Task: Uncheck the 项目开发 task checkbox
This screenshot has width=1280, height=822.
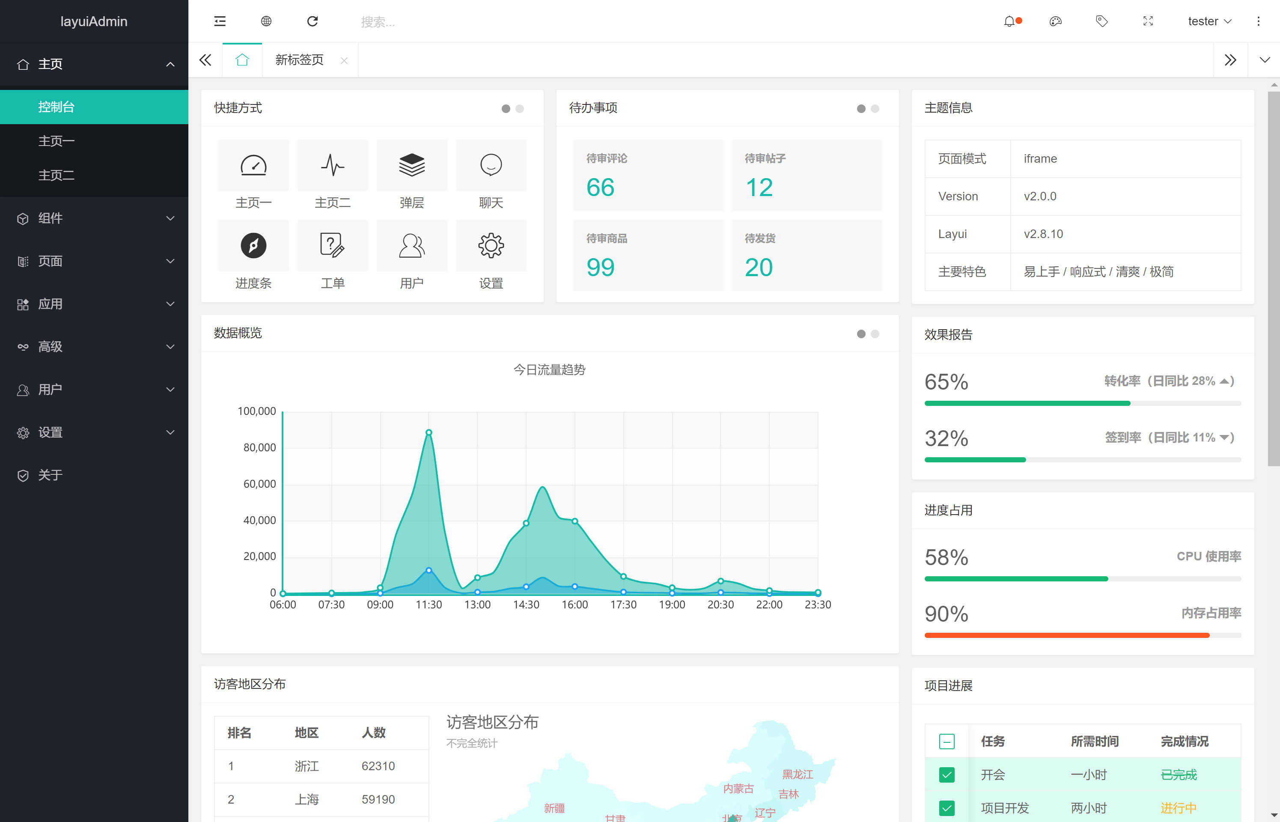Action: click(947, 808)
